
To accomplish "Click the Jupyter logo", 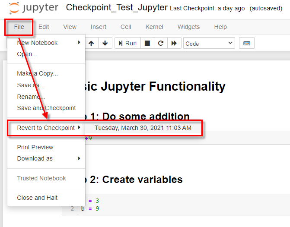I will tap(33, 8).
